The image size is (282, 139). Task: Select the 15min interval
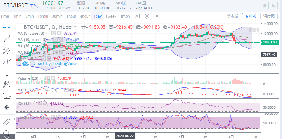pyautogui.click(x=43, y=16)
